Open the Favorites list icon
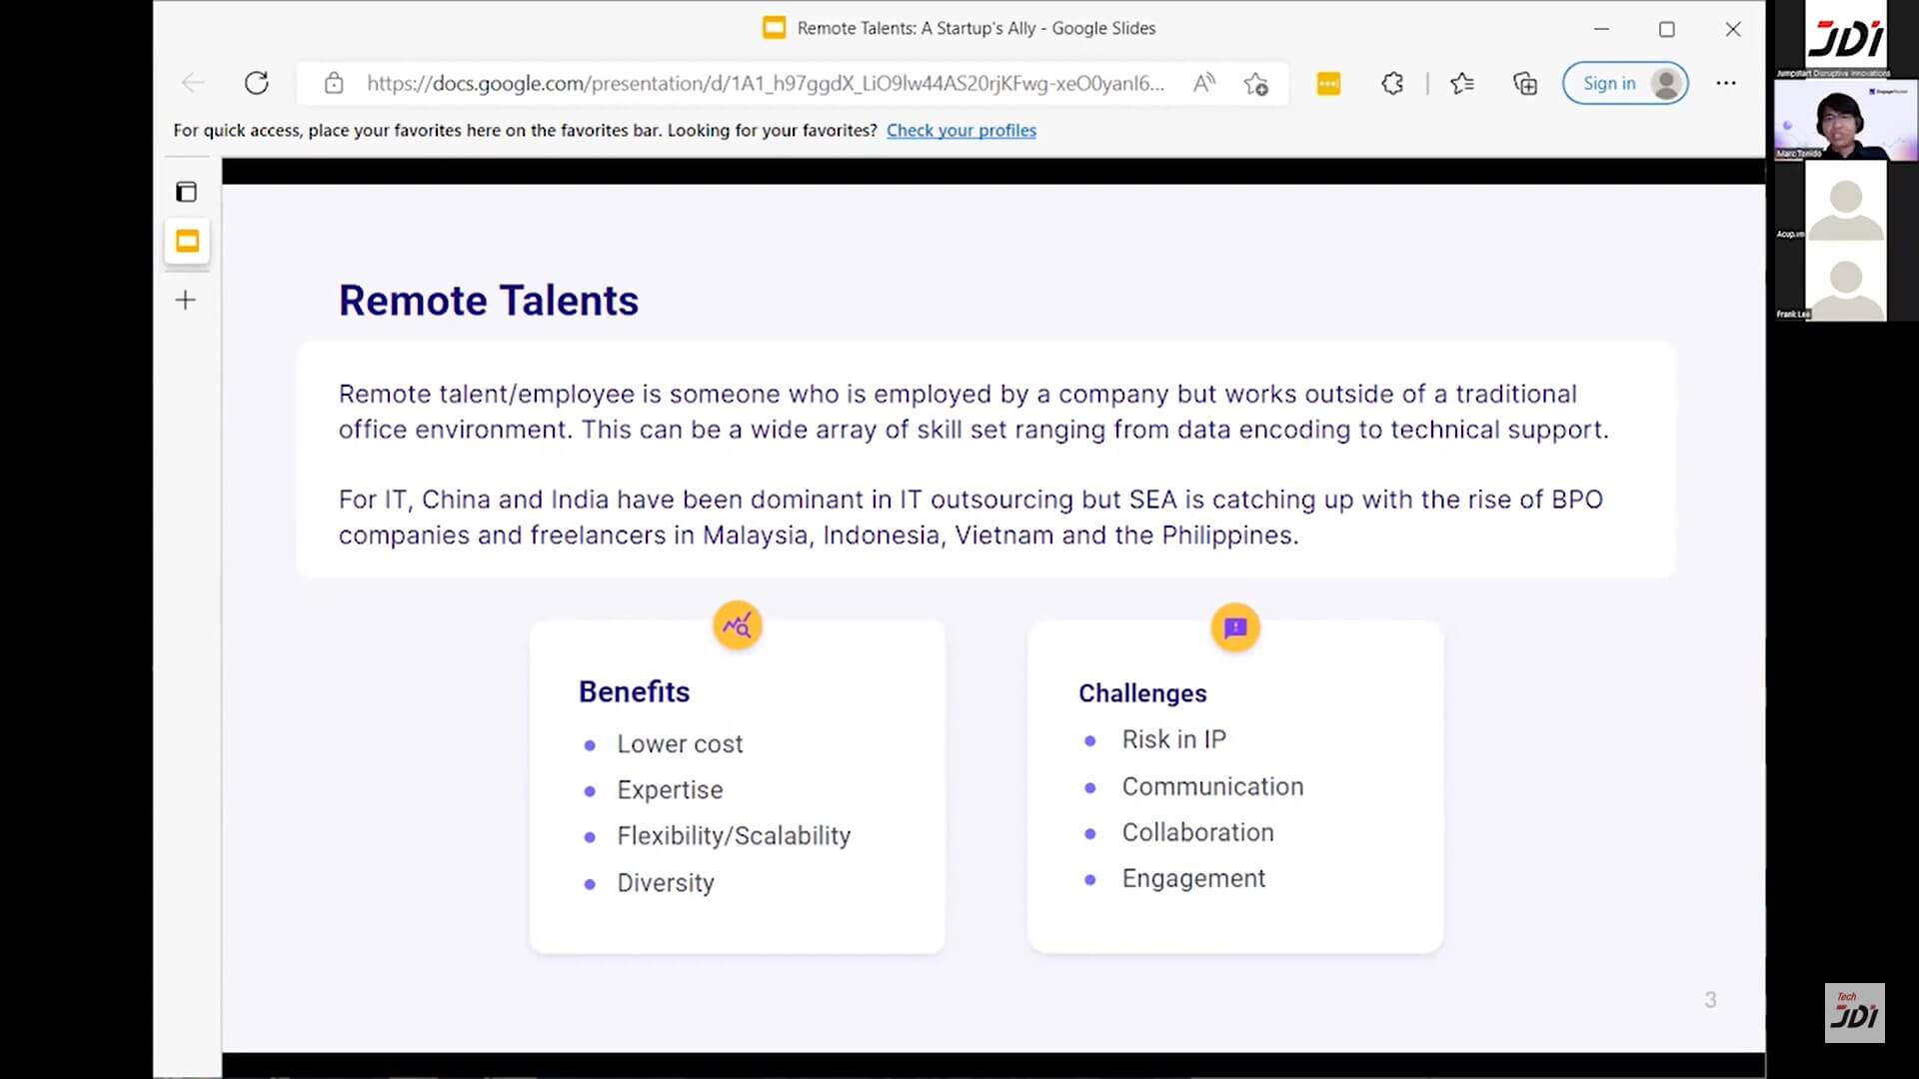Viewport: 1919px width, 1079px height. click(x=1462, y=84)
